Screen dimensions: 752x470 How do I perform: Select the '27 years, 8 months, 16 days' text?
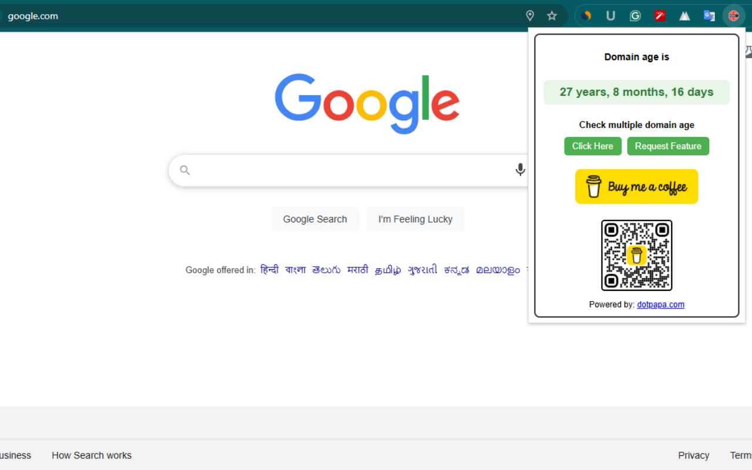click(636, 92)
